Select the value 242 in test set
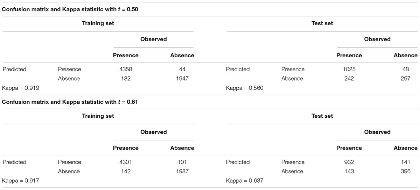Viewport: 420px width, 190px height. tap(349, 79)
